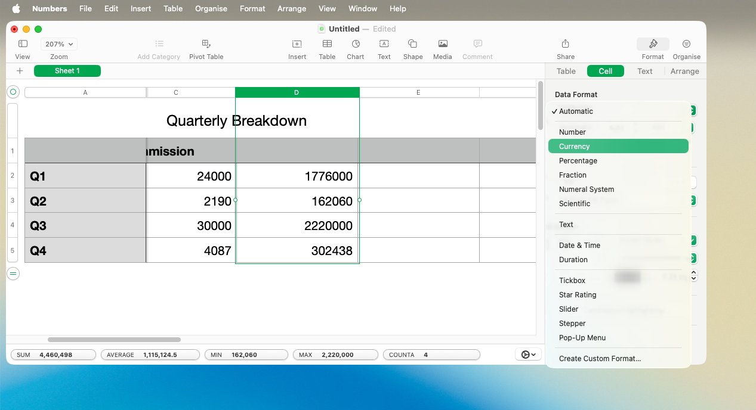Open the summary function dropdown at bottom right
The height and width of the screenshot is (410, 756).
pos(527,354)
